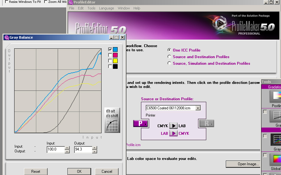Click the gray R profile button

tap(207, 123)
